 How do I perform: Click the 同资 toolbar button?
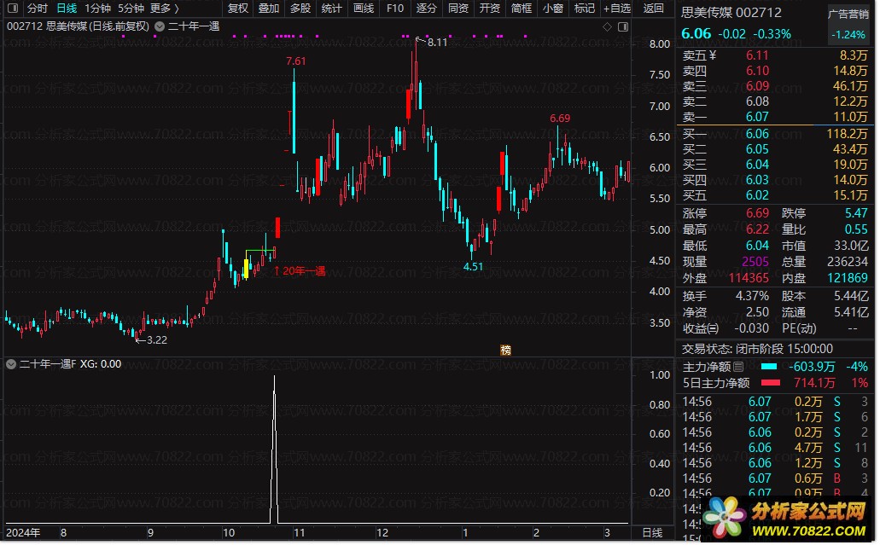tap(458, 9)
